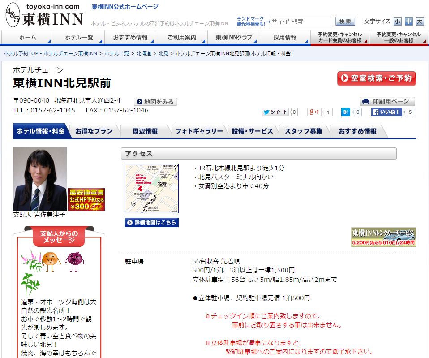Open the ご利用案内 menu

[x=182, y=38]
